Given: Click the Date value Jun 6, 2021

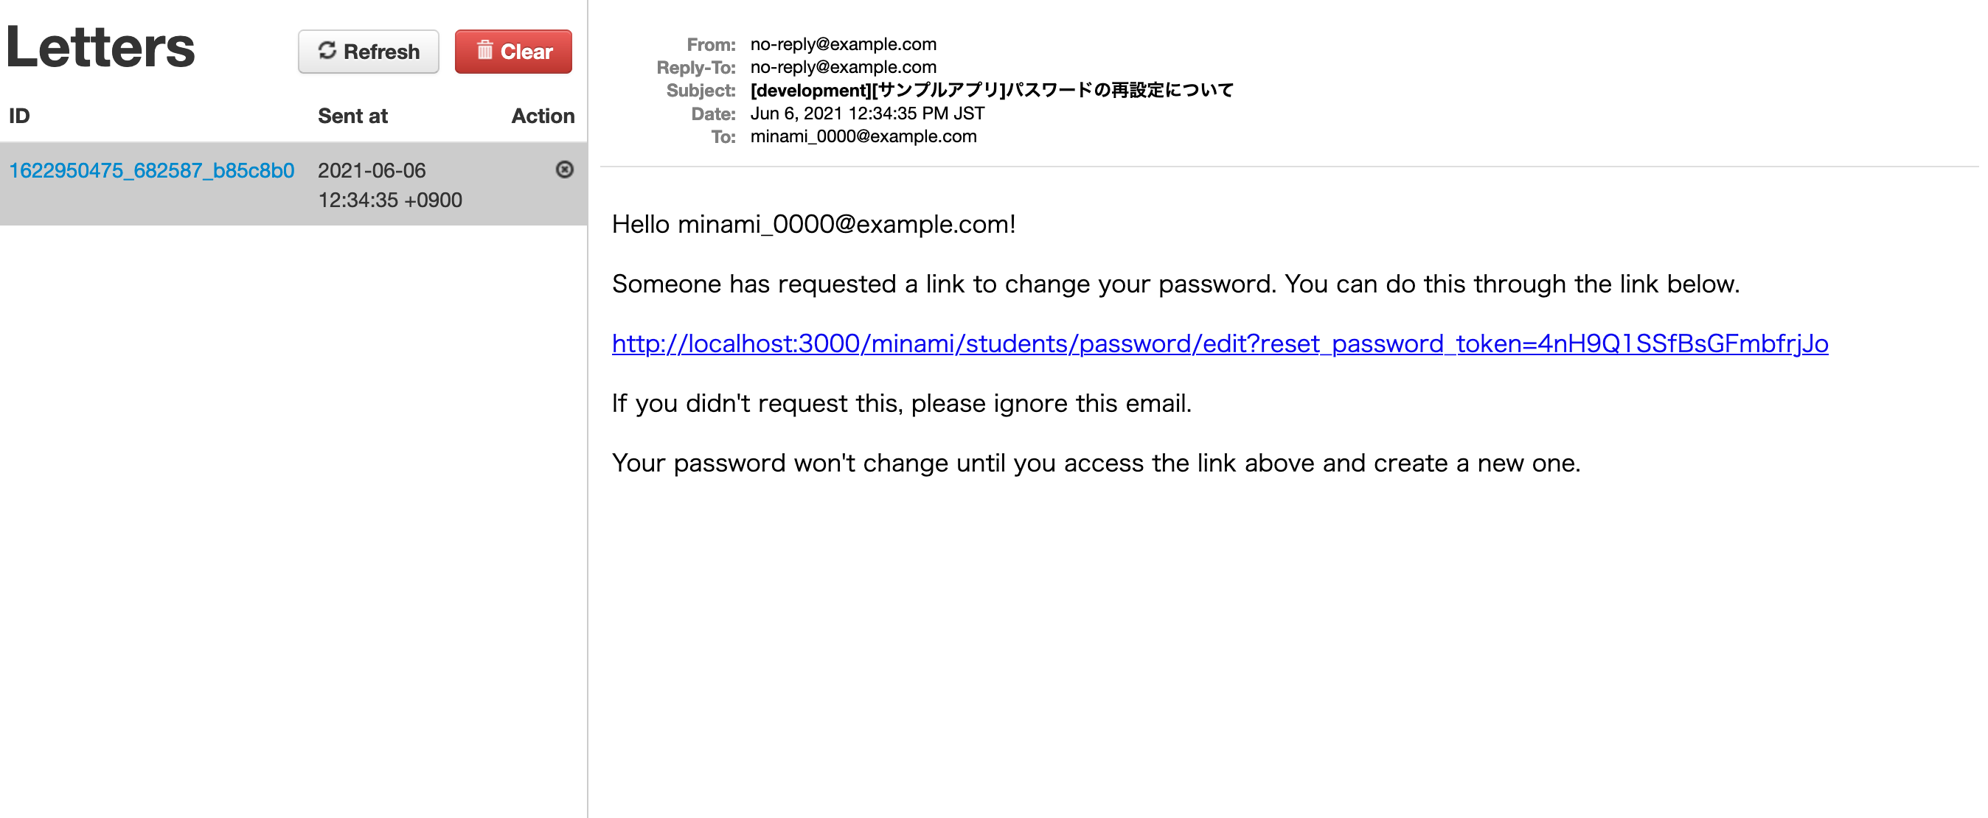Looking at the screenshot, I should (866, 113).
